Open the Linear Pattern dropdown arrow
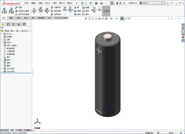 (x=70, y=15)
